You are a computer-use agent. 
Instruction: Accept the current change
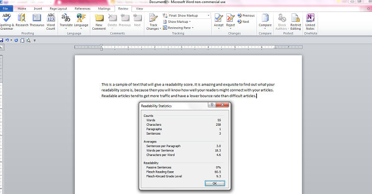tap(219, 21)
